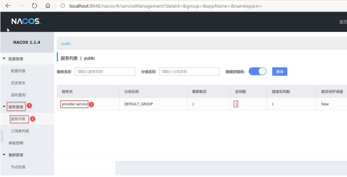Collapse the 服务管理 menu arrow

coord(4,107)
